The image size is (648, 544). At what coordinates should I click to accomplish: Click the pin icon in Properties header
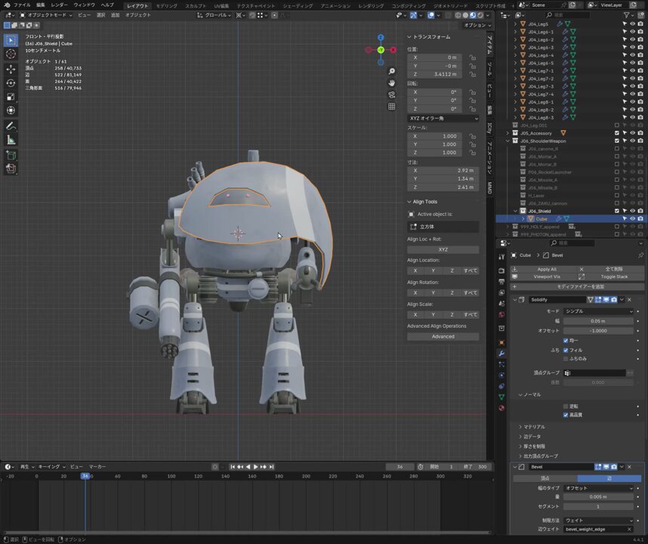(640, 255)
